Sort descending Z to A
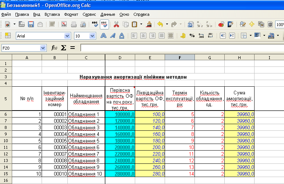The height and width of the screenshot is (184, 284). [209, 24]
